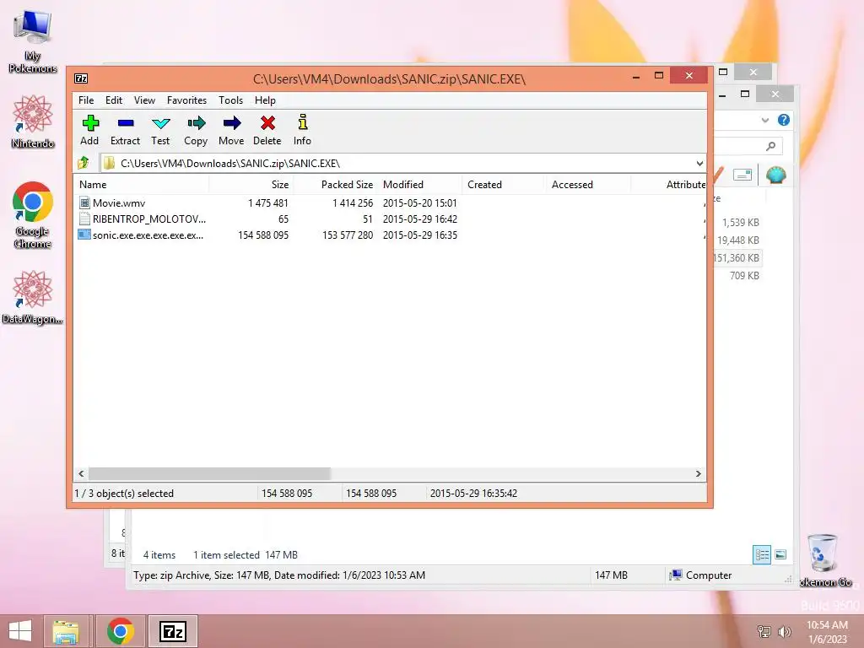
Task: Go up one folder level icon
Action: 84,163
